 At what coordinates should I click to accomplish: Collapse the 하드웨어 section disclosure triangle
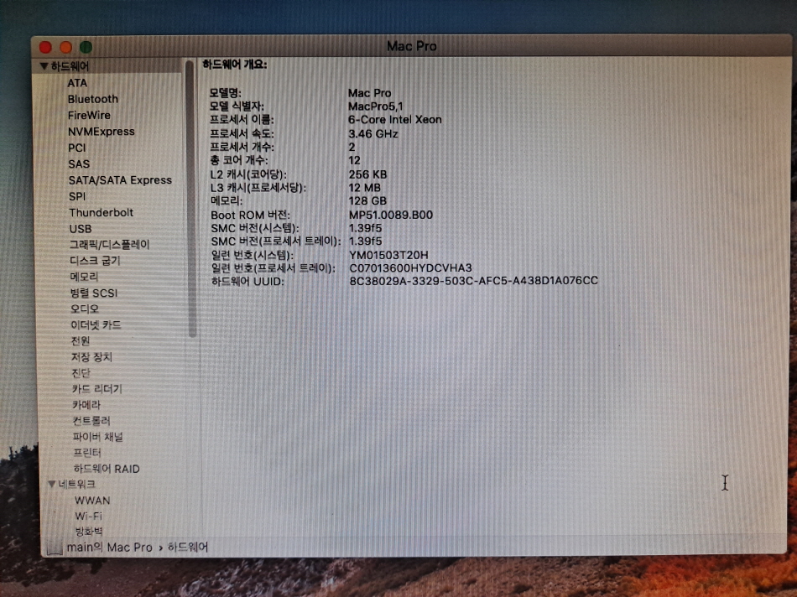click(44, 65)
